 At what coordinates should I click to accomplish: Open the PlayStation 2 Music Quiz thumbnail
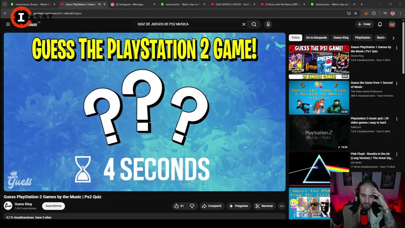pos(319,133)
